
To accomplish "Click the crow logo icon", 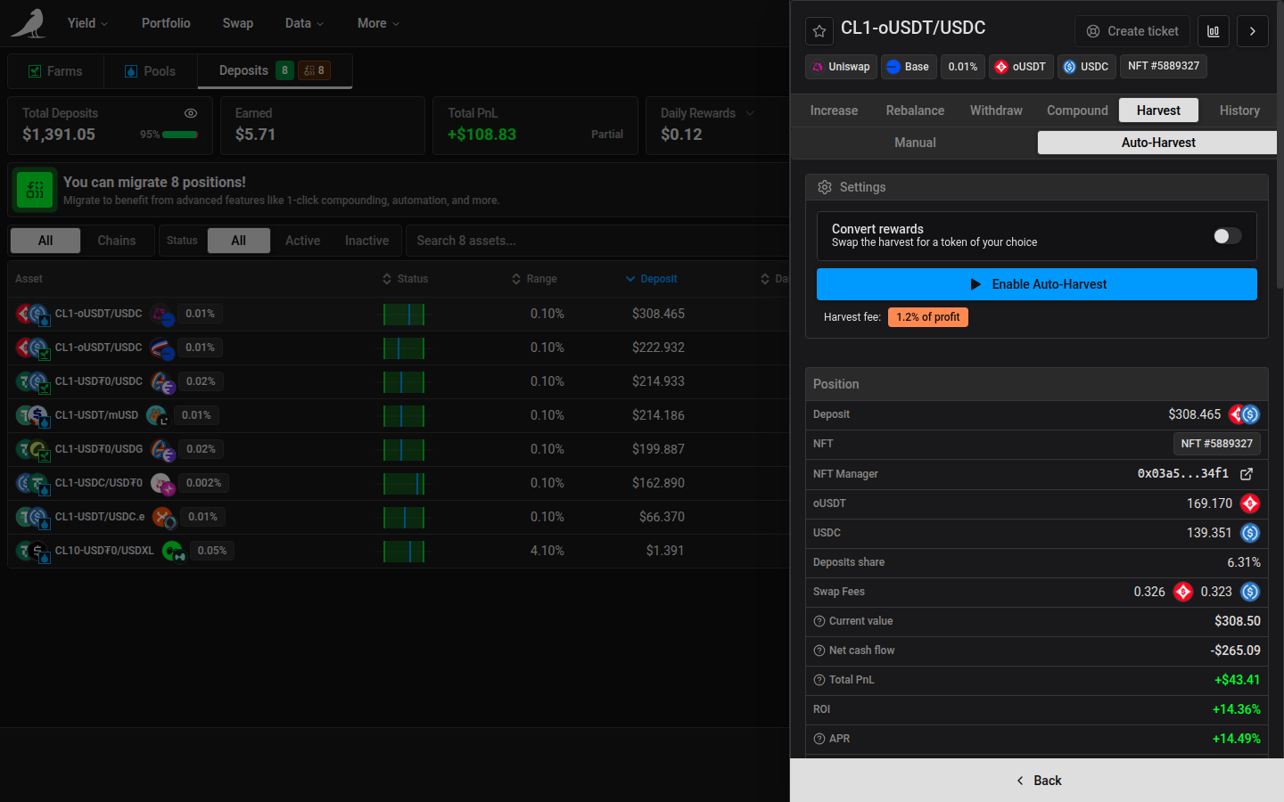I will click(29, 23).
